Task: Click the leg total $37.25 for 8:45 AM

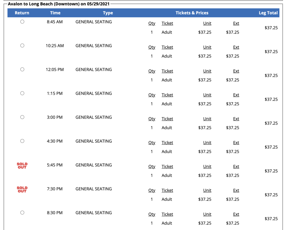Action: [x=271, y=28]
